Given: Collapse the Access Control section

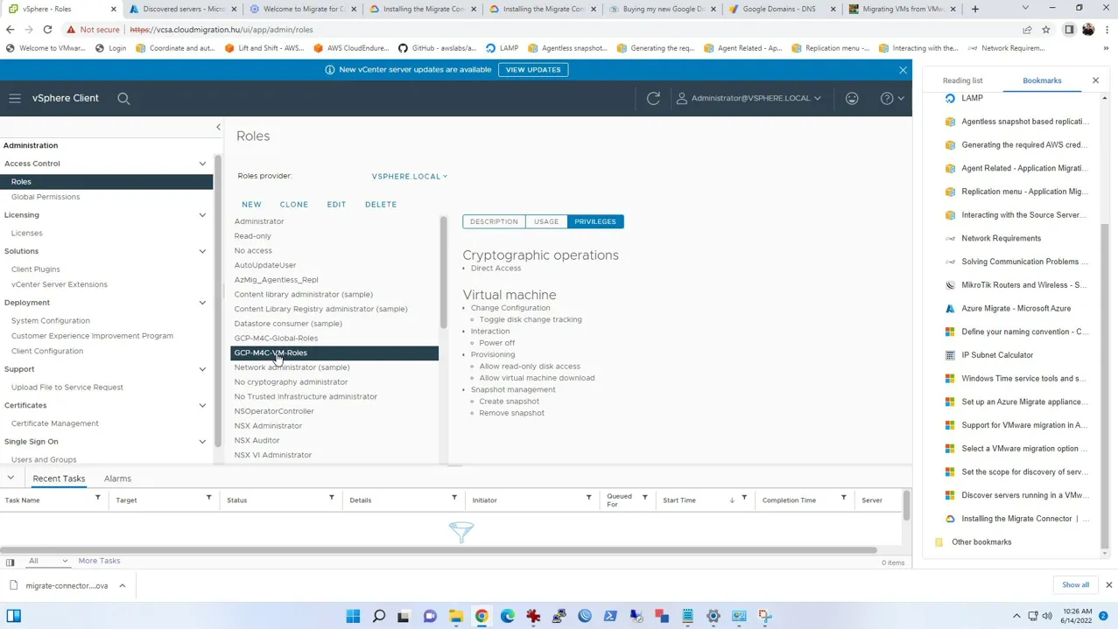Looking at the screenshot, I should (x=202, y=164).
